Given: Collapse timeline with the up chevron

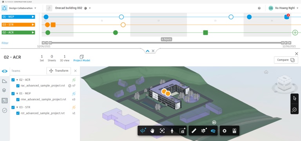Looking at the screenshot, I should [x=147, y=51].
